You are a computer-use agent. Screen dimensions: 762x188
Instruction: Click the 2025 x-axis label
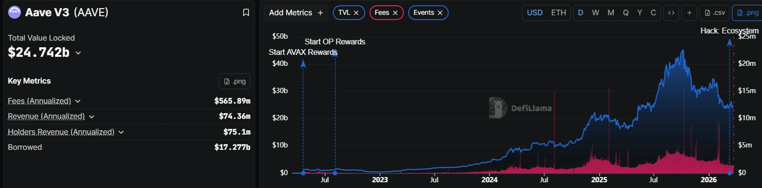pos(599,180)
